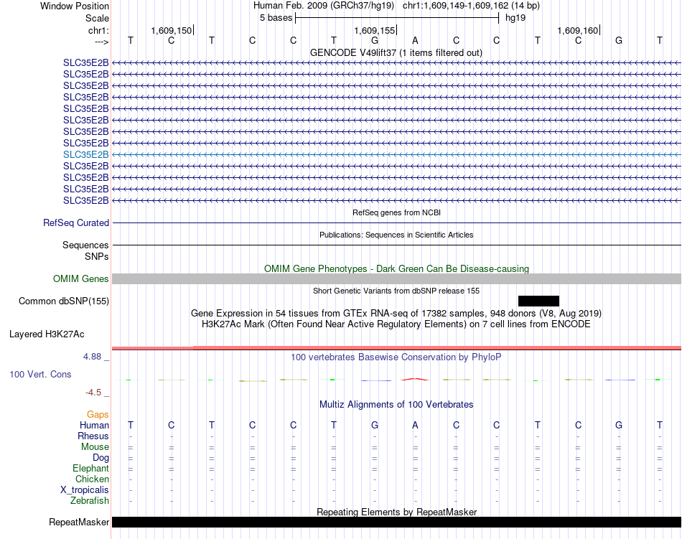Click the 1,609,155 position label
This screenshot has height=539, width=682.
coord(375,30)
